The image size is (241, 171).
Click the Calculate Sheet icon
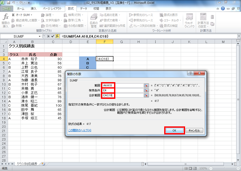coord(212,24)
